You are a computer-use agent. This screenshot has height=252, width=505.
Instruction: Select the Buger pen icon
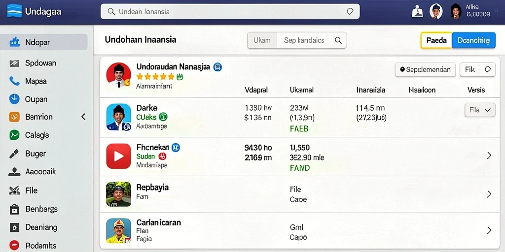pyautogui.click(x=14, y=154)
